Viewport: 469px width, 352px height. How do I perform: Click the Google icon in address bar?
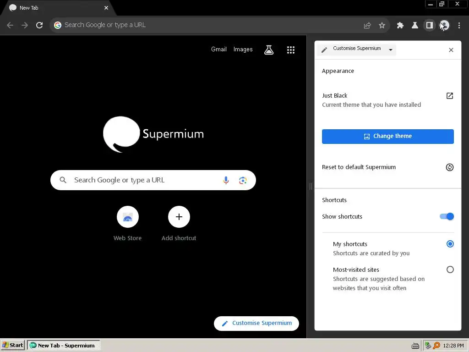coord(58,25)
